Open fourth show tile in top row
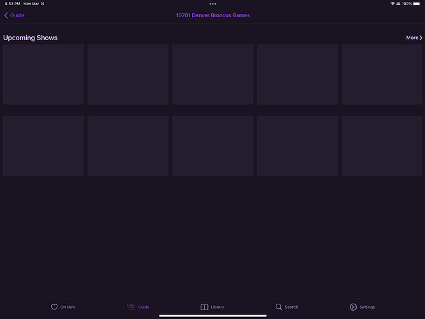Image resolution: width=425 pixels, height=319 pixels. [x=297, y=75]
